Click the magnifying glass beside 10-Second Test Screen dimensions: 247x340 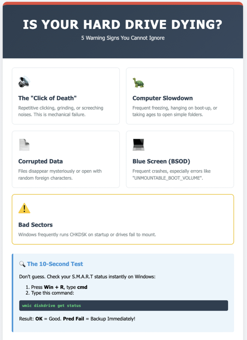(x=22, y=264)
